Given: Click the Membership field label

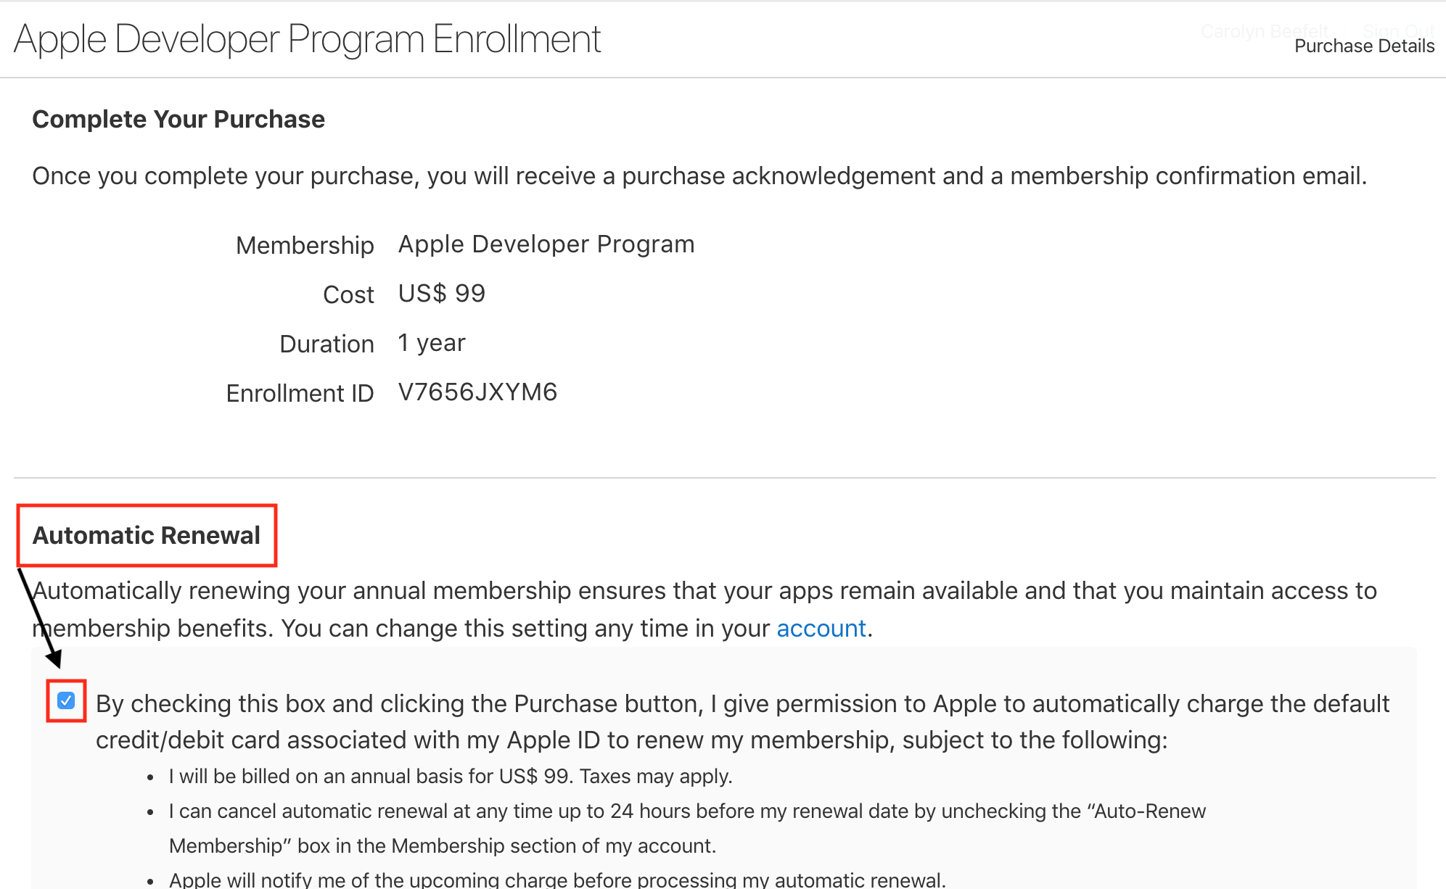Looking at the screenshot, I should coord(305,246).
